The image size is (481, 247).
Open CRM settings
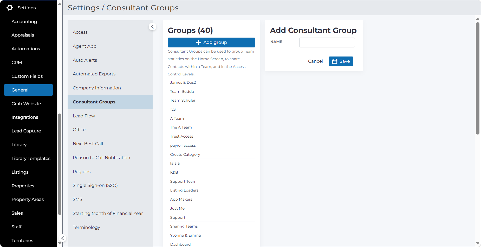17,62
